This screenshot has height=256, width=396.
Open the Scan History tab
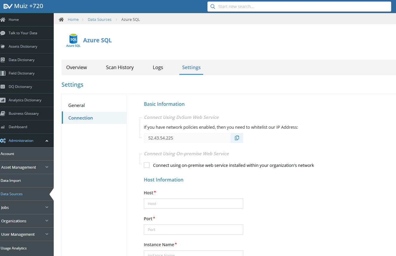coord(120,67)
